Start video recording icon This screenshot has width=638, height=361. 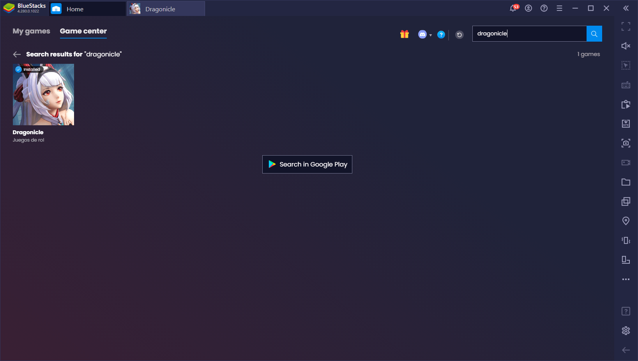[x=626, y=163]
